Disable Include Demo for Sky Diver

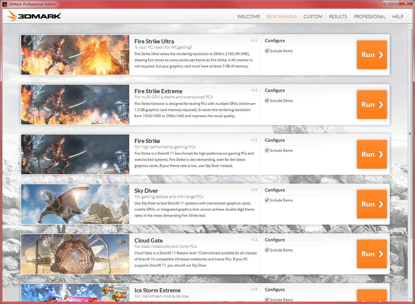coord(267,200)
